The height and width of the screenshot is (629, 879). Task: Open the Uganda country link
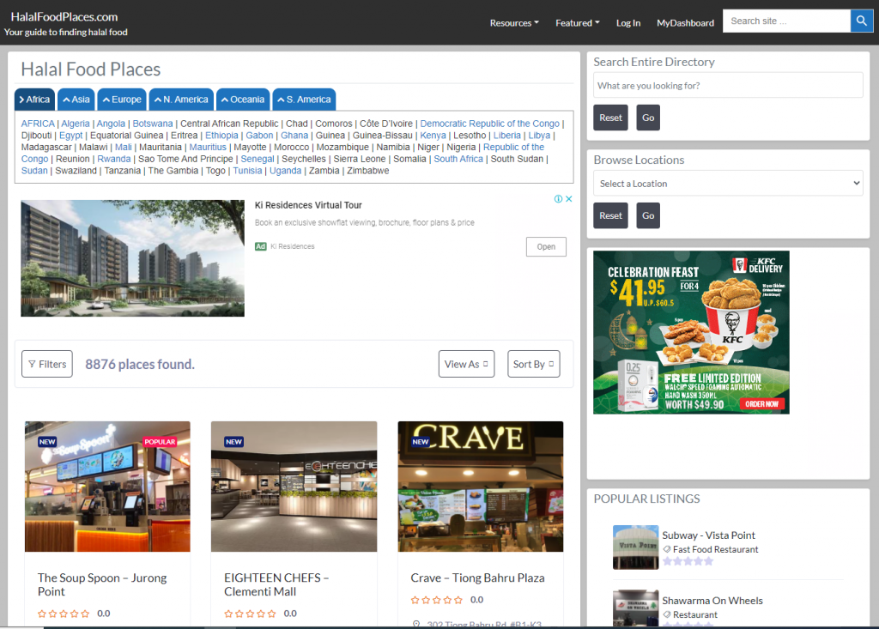(x=285, y=171)
